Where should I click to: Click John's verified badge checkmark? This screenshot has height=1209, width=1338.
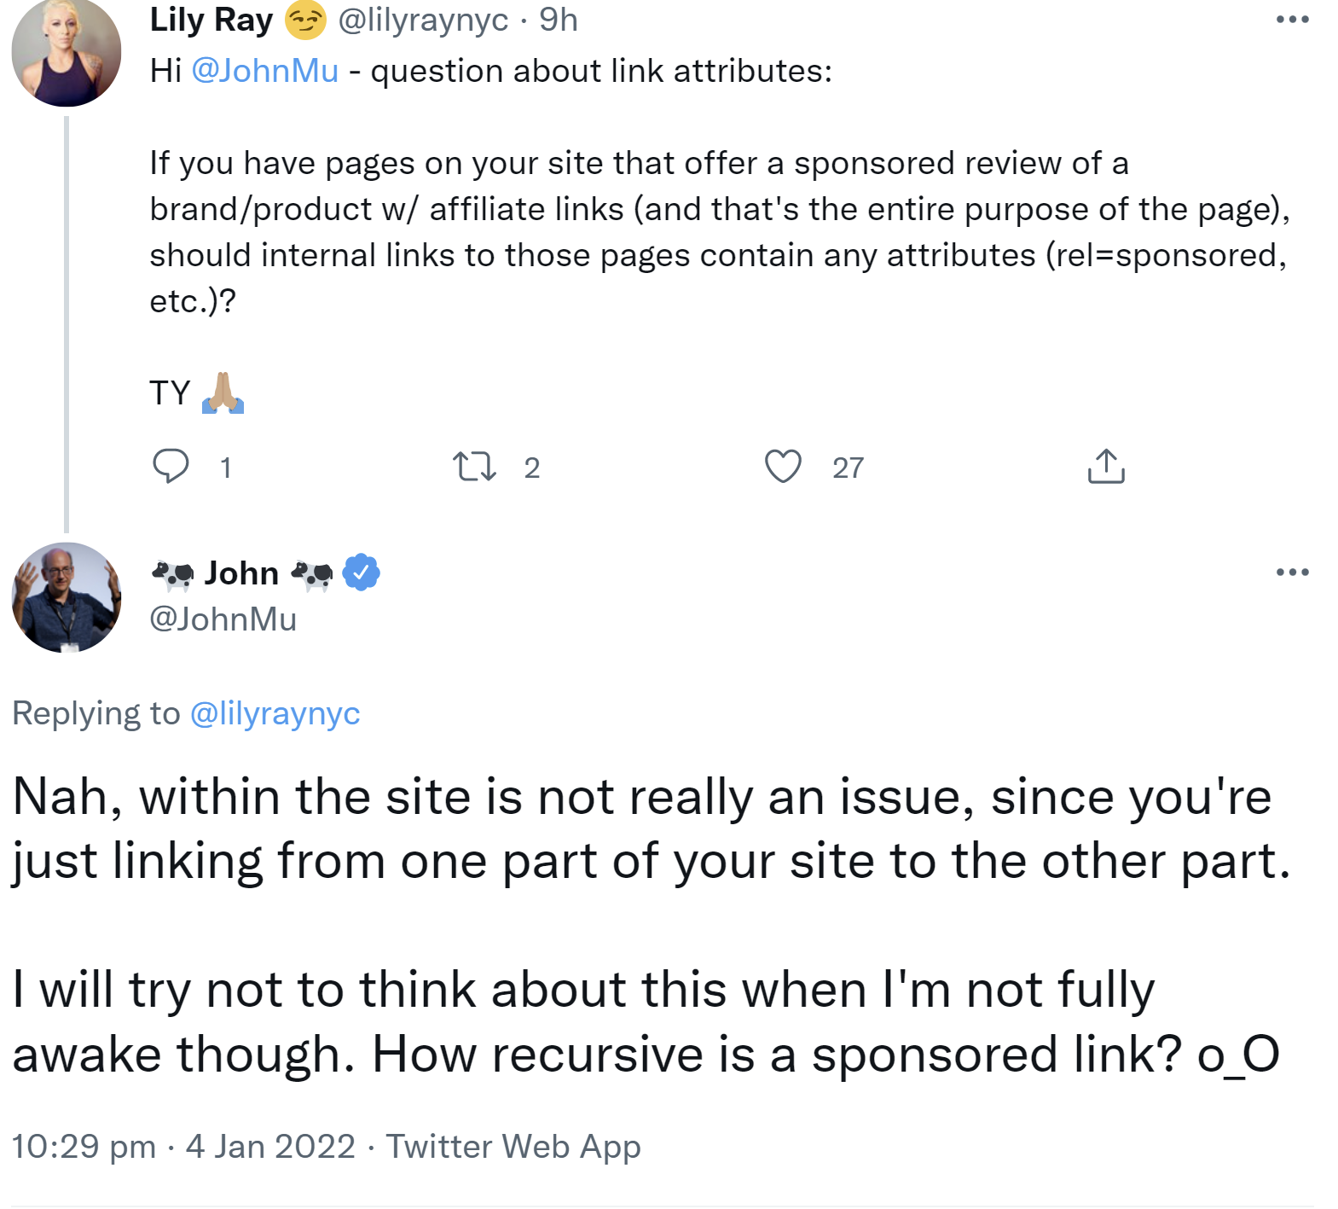[x=360, y=573]
